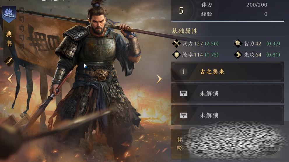
Task: Click the lock icon on first 未解锁 slot
Action: click(x=183, y=93)
